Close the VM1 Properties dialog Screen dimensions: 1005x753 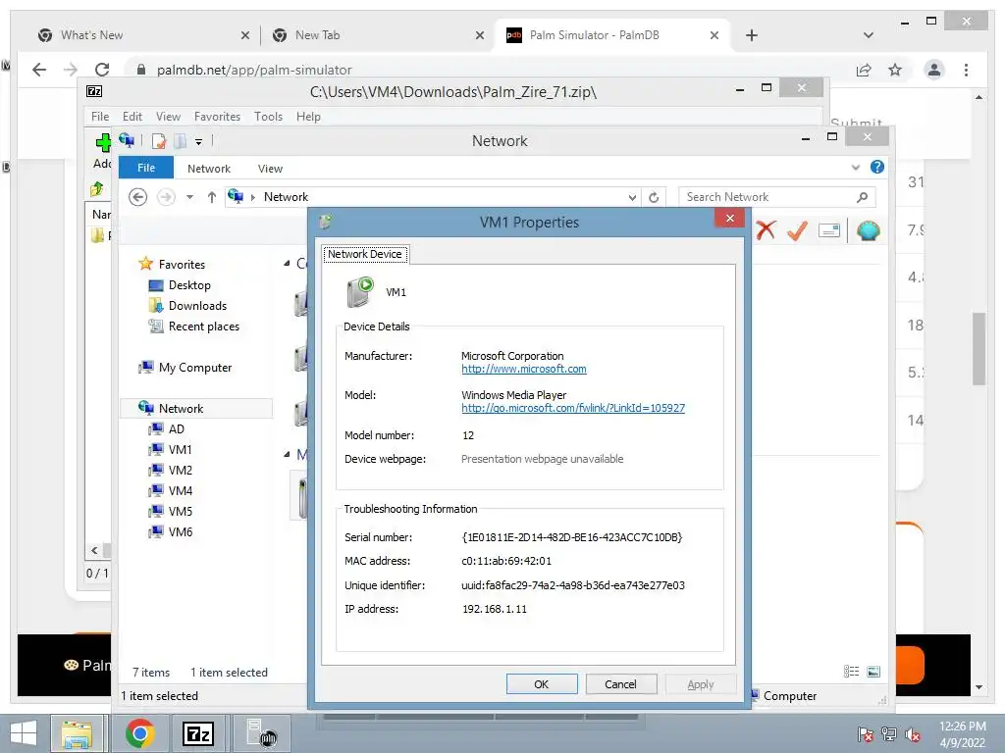[x=729, y=219]
